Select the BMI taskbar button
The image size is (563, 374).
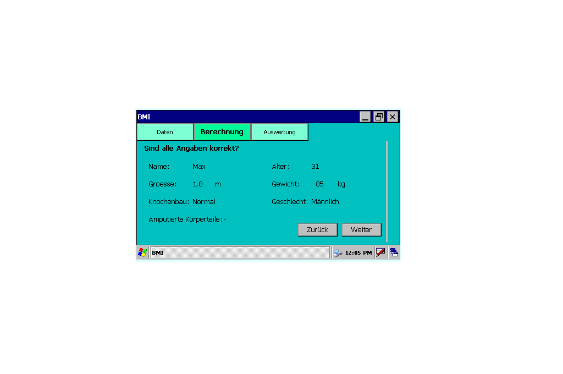pyautogui.click(x=240, y=252)
